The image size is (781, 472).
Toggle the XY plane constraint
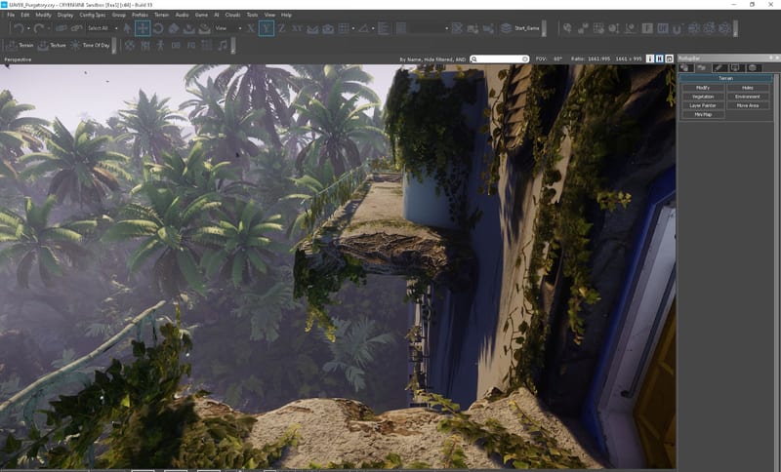point(297,28)
